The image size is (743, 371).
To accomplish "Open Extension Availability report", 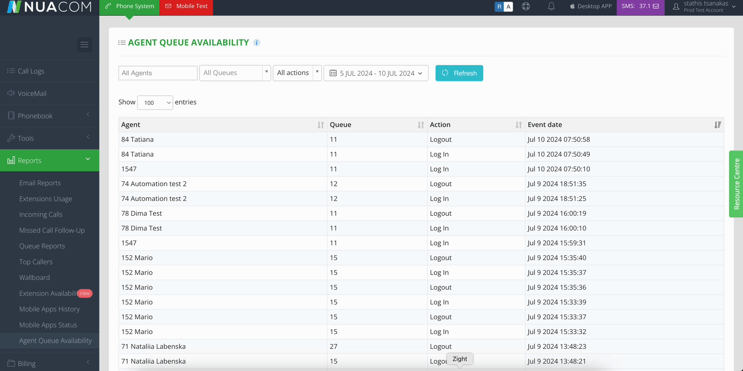I will coord(48,294).
